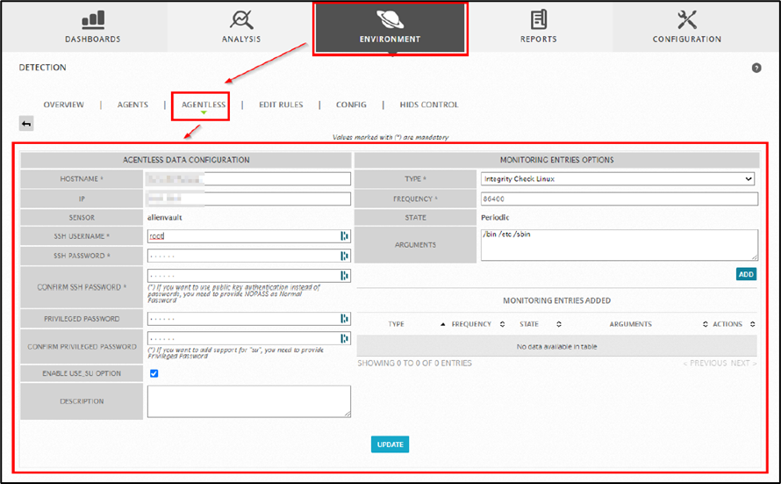This screenshot has width=781, height=484.
Task: Click key icon in SSH Username field
Action: pos(345,235)
